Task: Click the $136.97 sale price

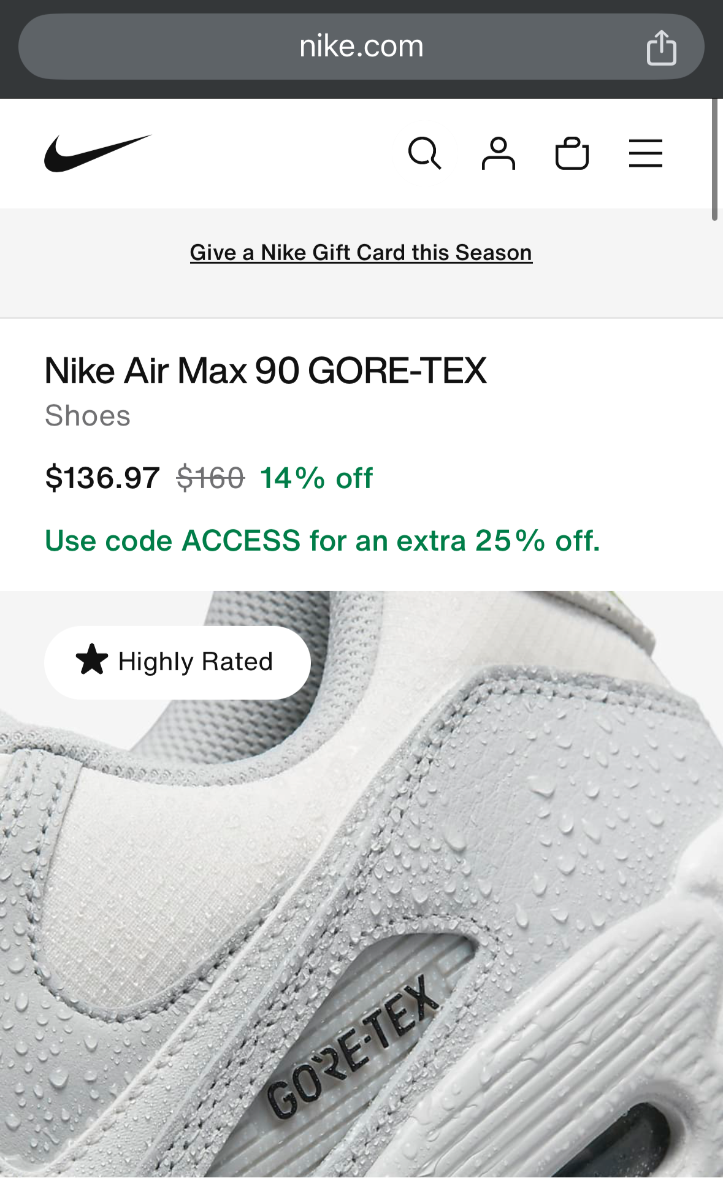Action: 102,478
